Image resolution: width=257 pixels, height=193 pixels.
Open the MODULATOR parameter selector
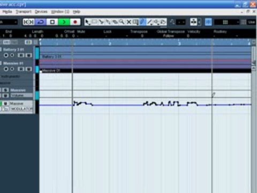coord(22,109)
